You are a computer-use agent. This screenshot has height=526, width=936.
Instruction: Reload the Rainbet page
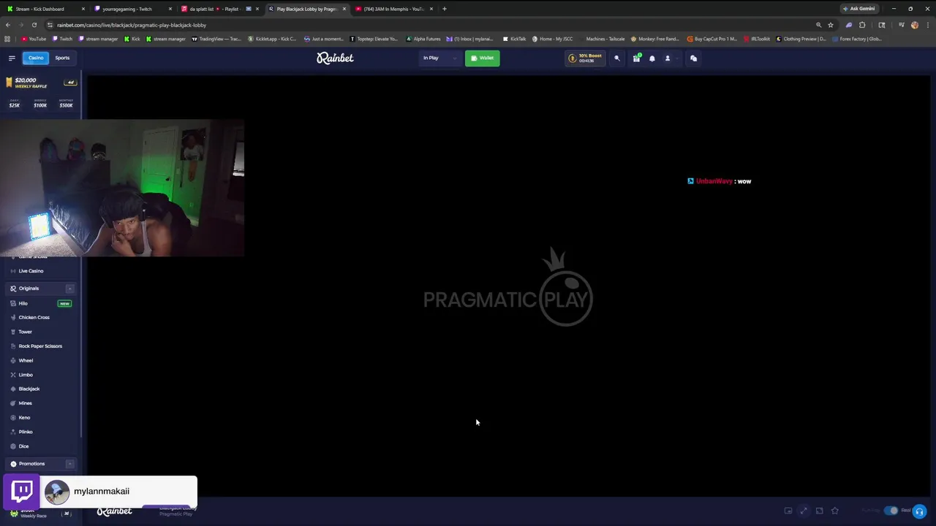coord(34,25)
